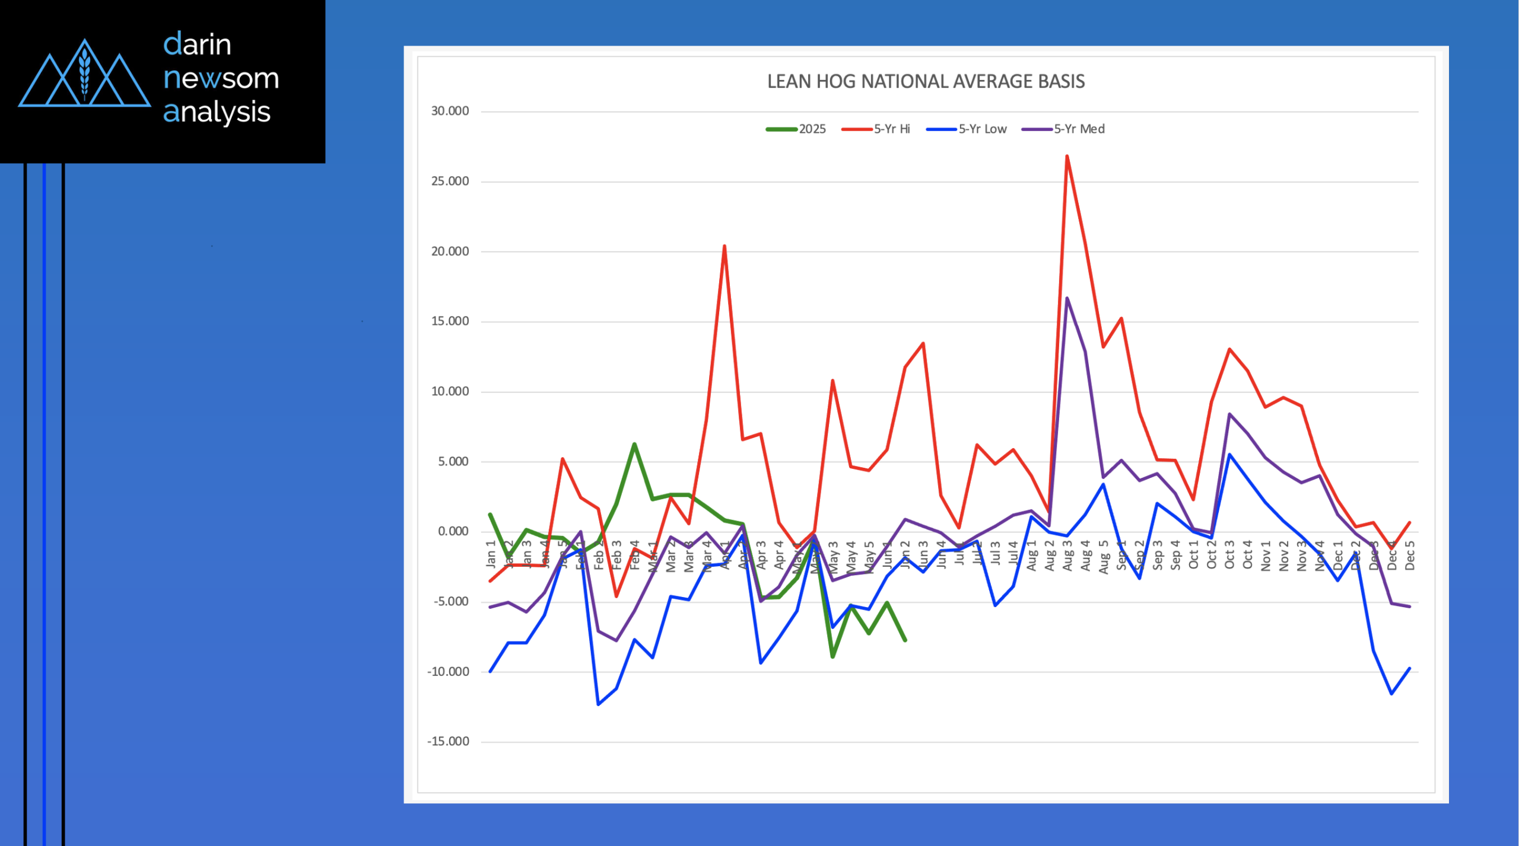1519x846 pixels.
Task: Click the 30.000 y-axis label
Action: coord(450,111)
